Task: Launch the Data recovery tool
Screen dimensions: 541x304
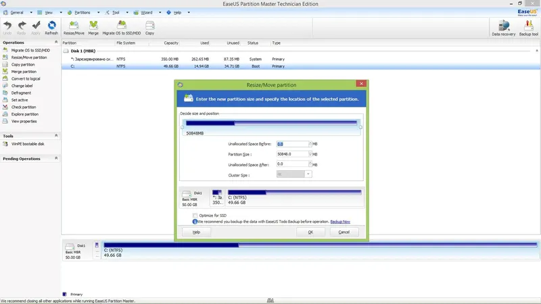Action: [x=503, y=28]
